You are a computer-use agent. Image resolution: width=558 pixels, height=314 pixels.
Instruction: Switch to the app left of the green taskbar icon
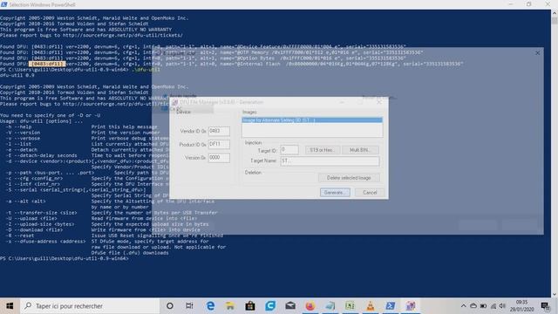pos(330,306)
